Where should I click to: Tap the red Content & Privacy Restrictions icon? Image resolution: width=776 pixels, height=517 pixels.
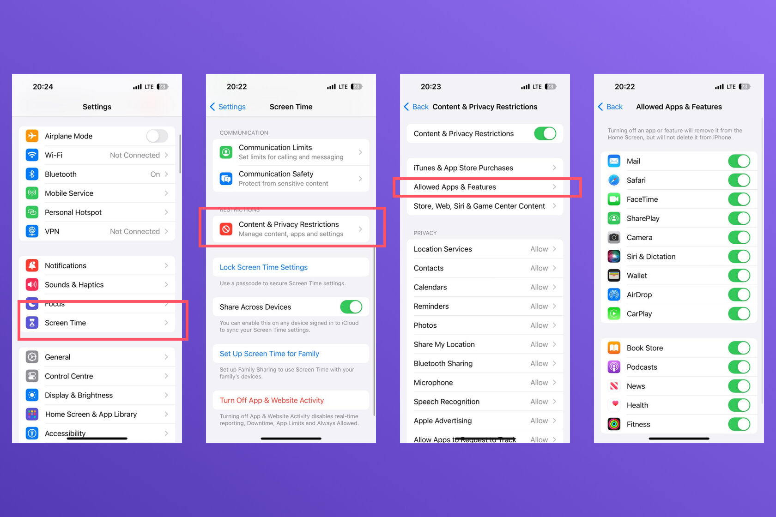226,229
